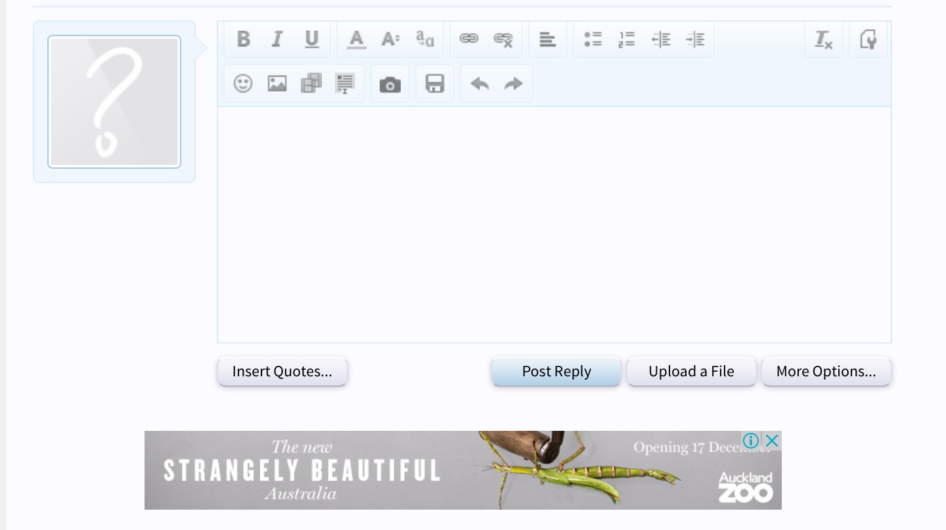Click the insert image icon
The image size is (946, 530).
click(x=277, y=83)
